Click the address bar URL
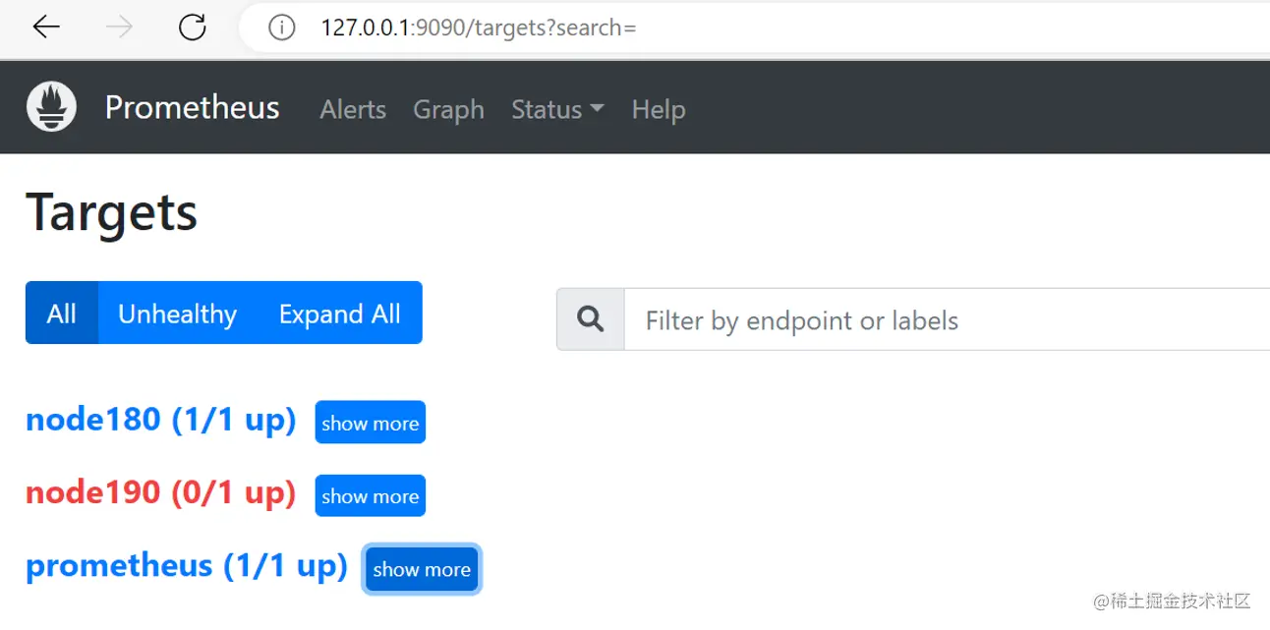This screenshot has height=630, width=1270. pyautogui.click(x=479, y=28)
